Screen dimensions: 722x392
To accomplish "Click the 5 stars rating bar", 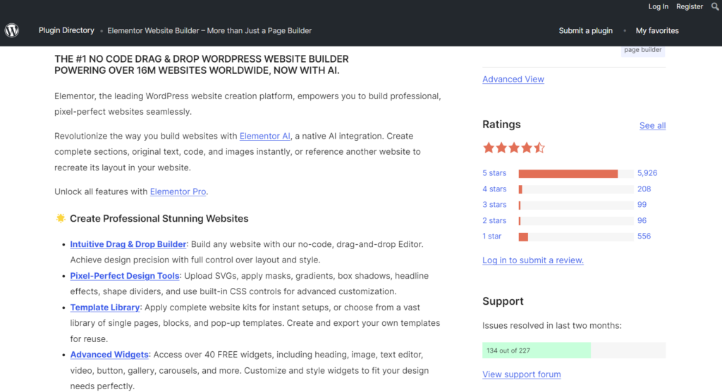I will 576,174.
